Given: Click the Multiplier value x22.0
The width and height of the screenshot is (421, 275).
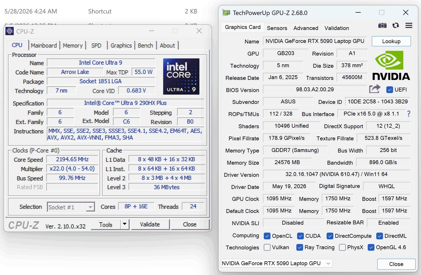Looking at the screenshot, I should (72, 169).
